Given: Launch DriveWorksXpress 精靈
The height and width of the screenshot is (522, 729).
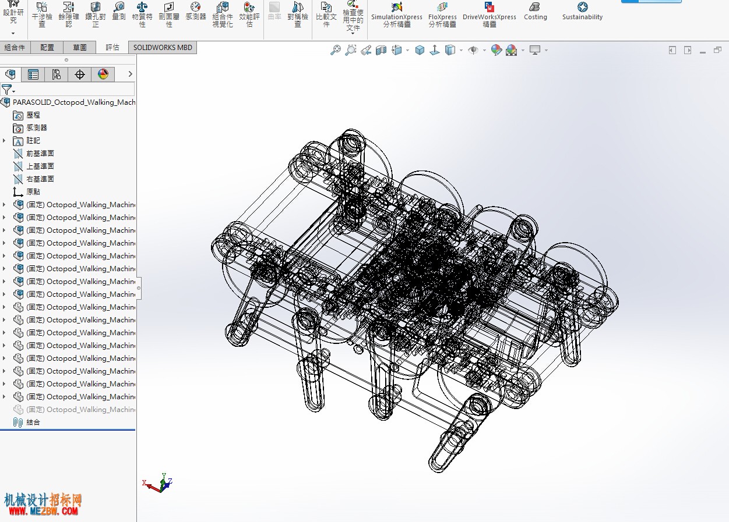Looking at the screenshot, I should [489, 15].
